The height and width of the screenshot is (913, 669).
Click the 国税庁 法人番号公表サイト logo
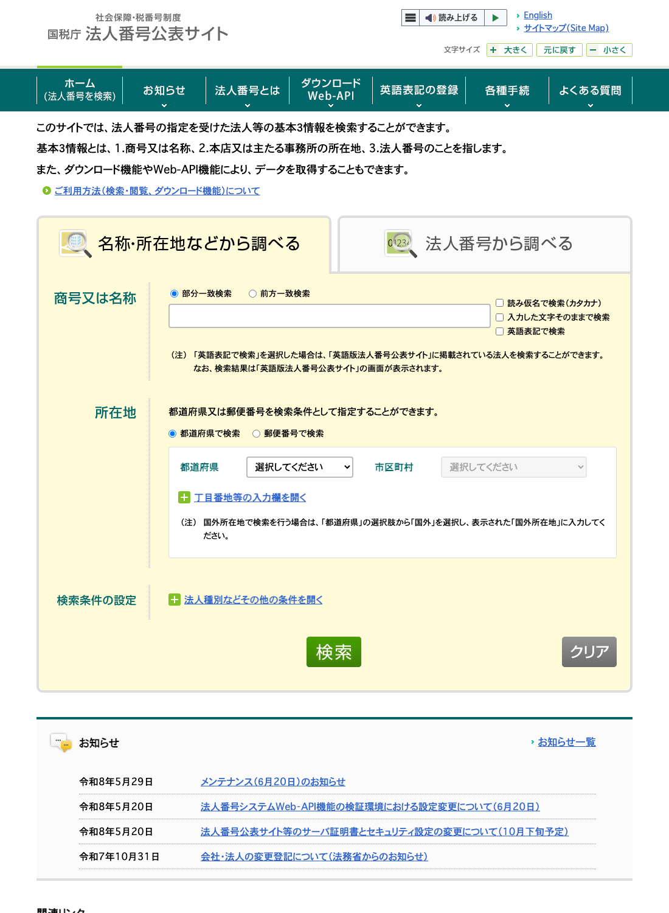pos(138,28)
